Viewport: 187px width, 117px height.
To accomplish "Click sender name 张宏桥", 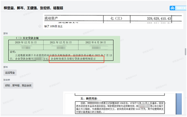I will [x=7, y=80].
